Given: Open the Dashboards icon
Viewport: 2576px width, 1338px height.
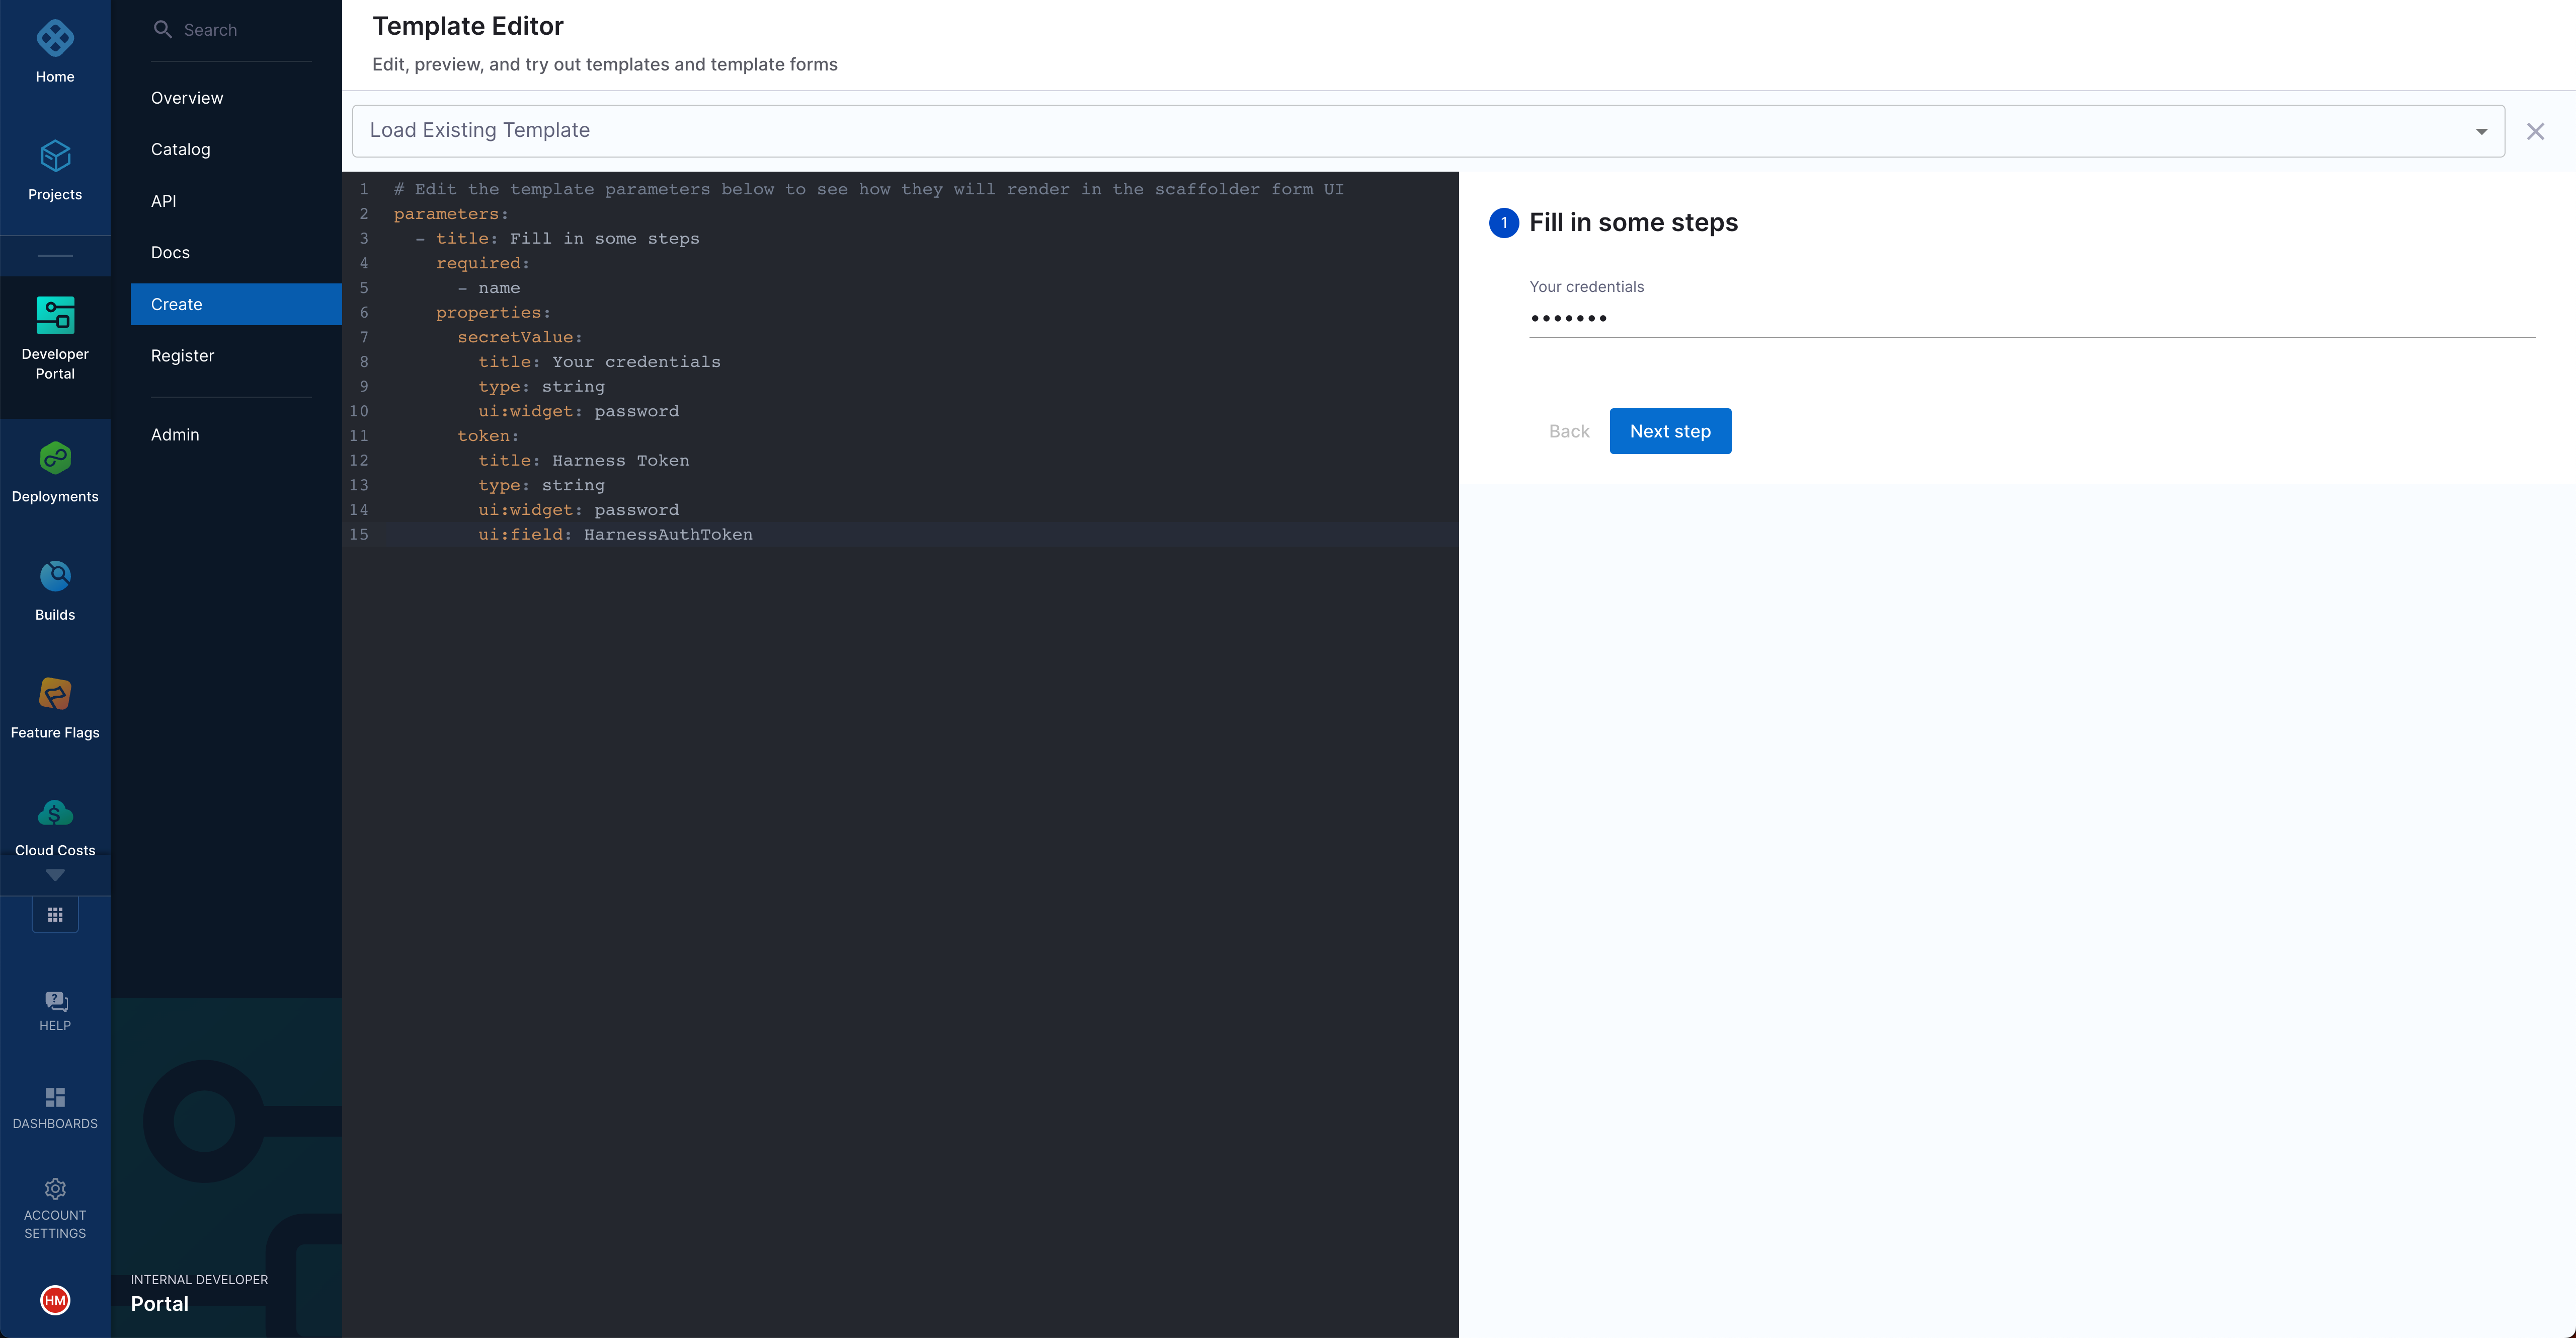Looking at the screenshot, I should coord(55,1098).
